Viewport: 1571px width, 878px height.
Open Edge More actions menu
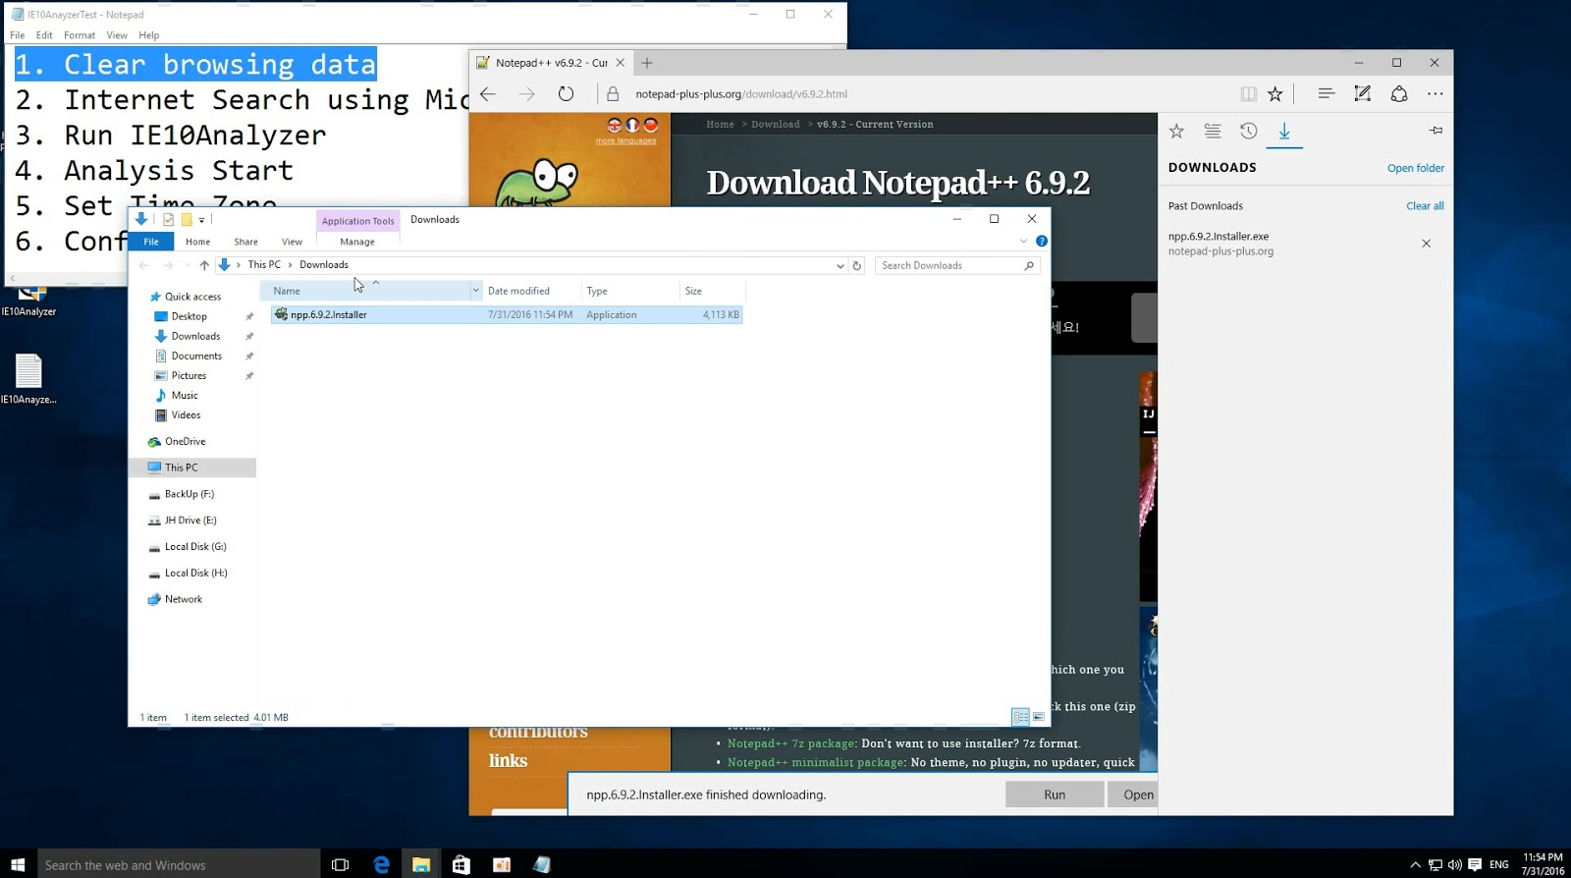pos(1436,94)
